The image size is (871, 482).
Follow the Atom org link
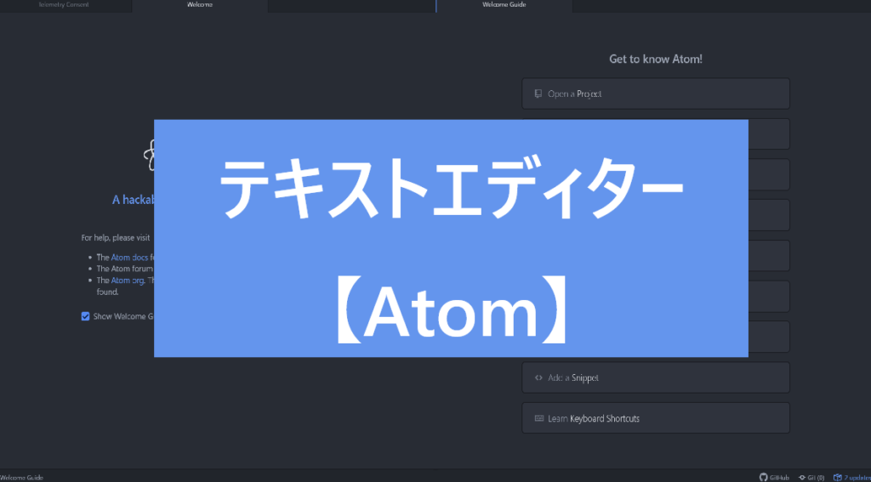[128, 281]
